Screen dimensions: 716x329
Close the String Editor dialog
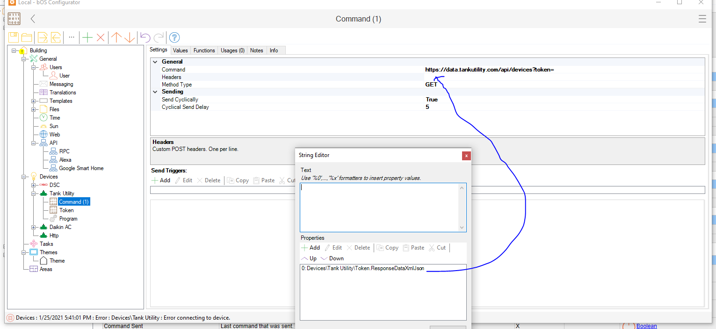(466, 155)
